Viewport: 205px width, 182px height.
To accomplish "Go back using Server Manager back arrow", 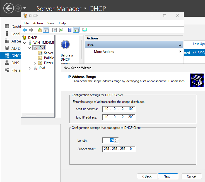I will [x=8, y=8].
